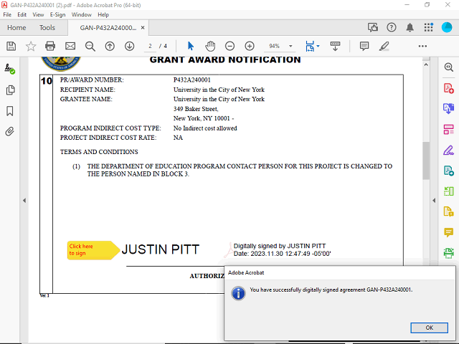Click the Save file icon
The width and height of the screenshot is (459, 344).
tap(11, 46)
